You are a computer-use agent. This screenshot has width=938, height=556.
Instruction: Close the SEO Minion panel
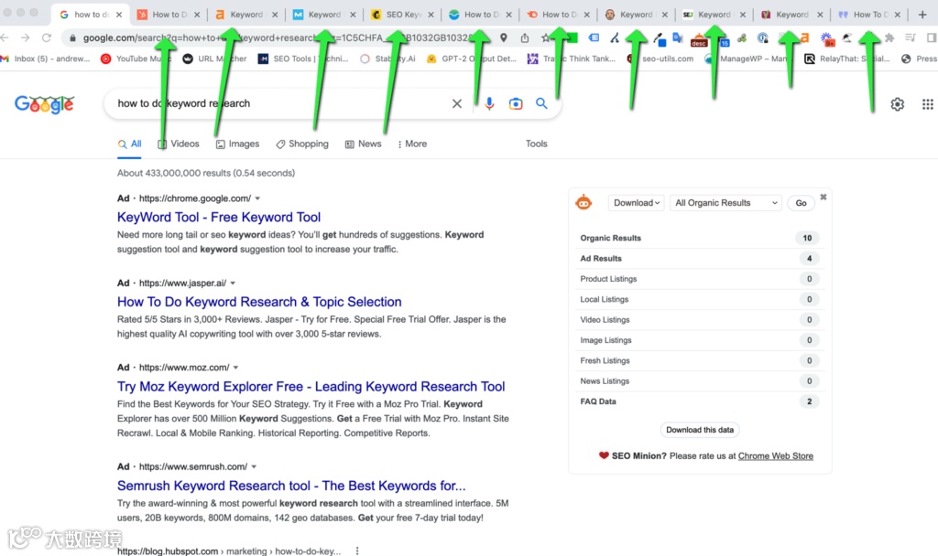[823, 198]
